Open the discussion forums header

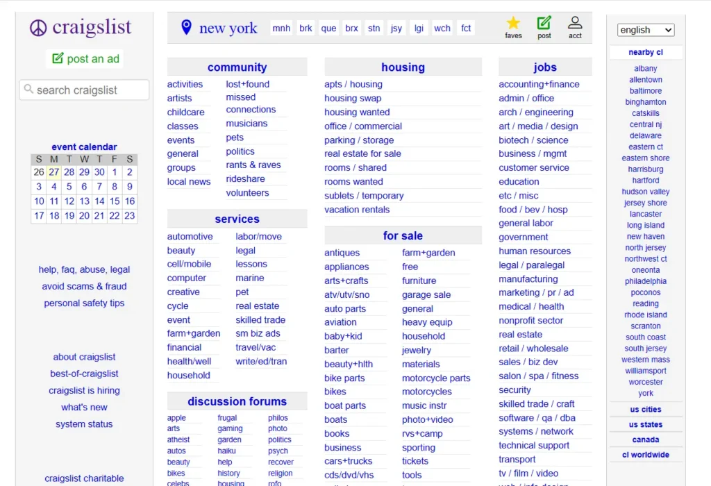(237, 402)
